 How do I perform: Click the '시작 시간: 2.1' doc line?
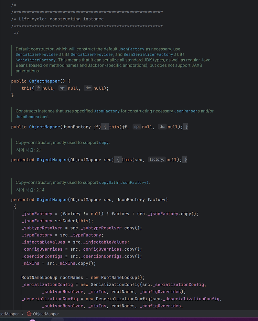point(29,150)
